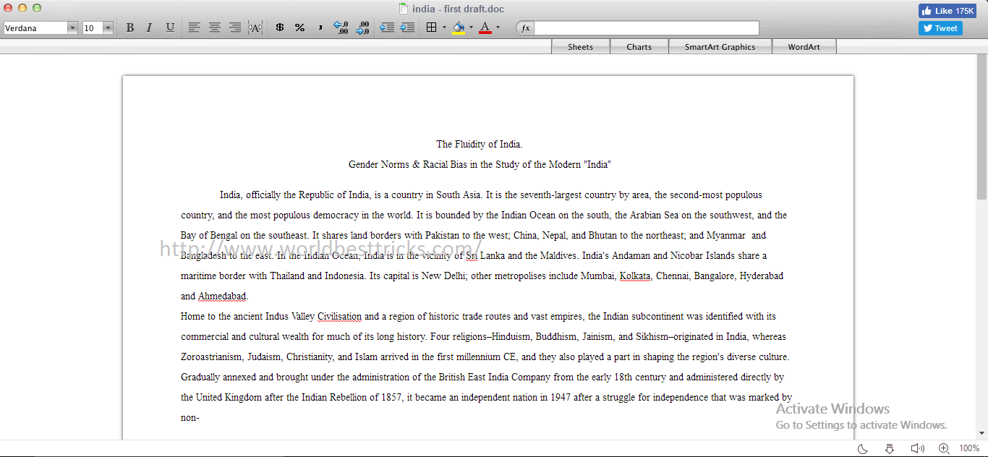Align text right
Screen dimensions: 988x457
[235, 27]
